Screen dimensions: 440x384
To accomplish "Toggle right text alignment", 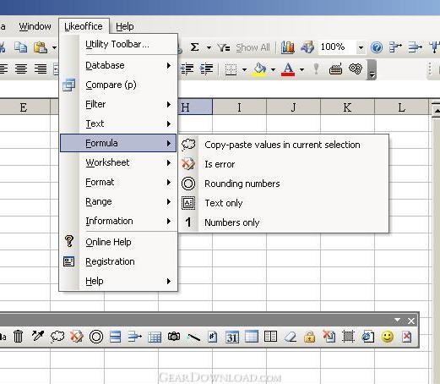I will pos(41,69).
